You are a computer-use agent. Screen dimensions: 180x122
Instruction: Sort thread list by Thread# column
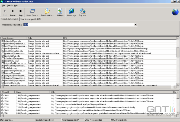pos(8,92)
